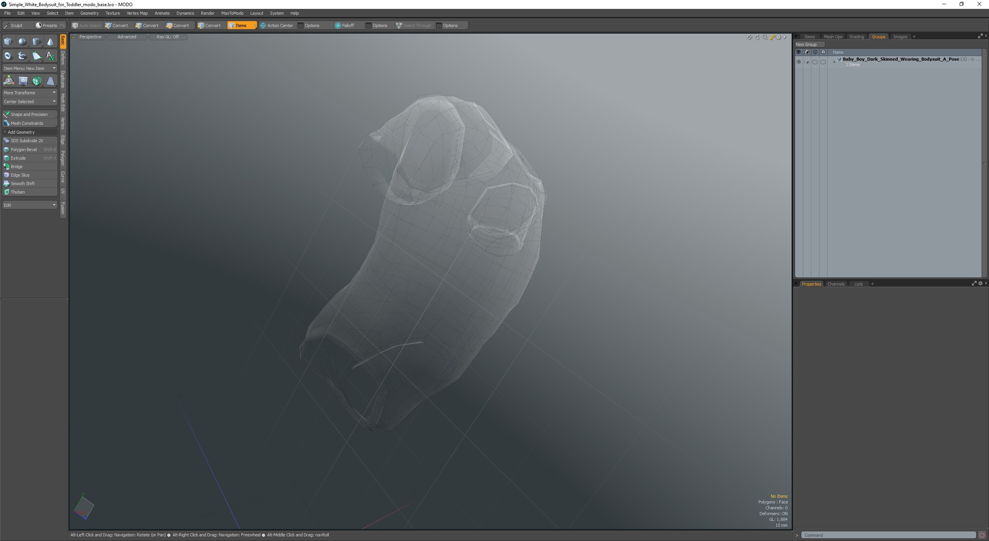
Task: Select the Cube primitive tool
Action: coord(8,41)
